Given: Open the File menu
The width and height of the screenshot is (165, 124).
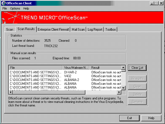Looking at the screenshot, I should [x=5, y=8].
